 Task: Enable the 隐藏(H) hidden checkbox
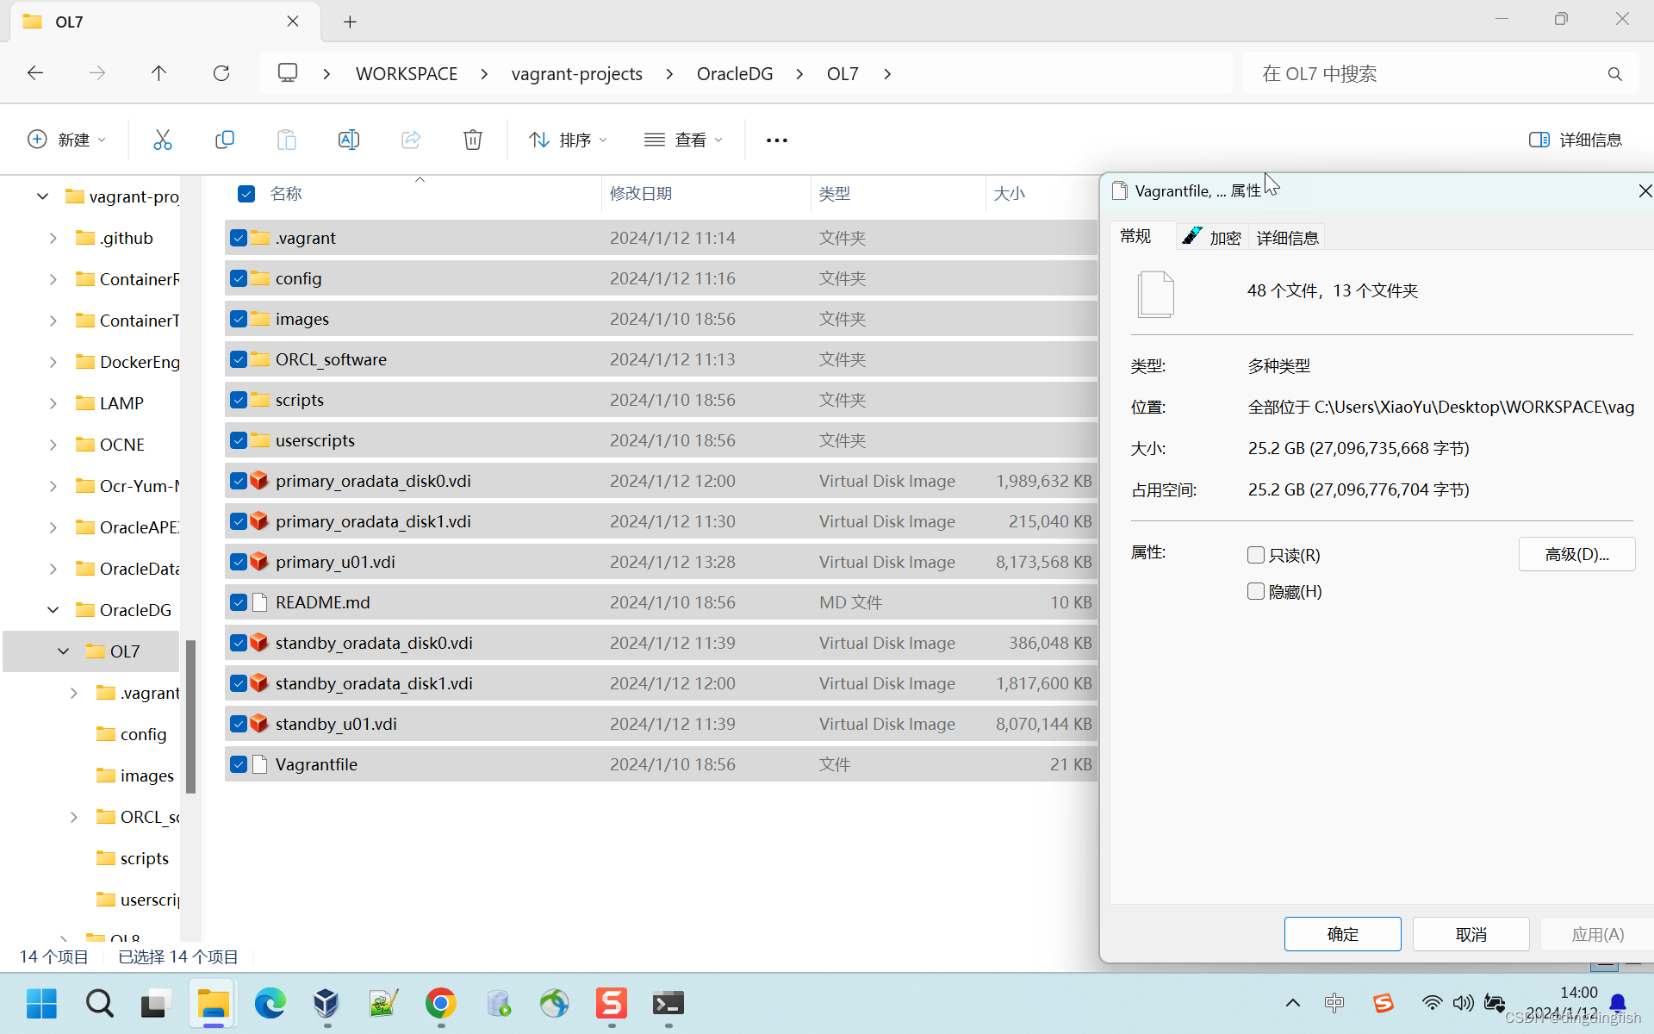click(1256, 591)
